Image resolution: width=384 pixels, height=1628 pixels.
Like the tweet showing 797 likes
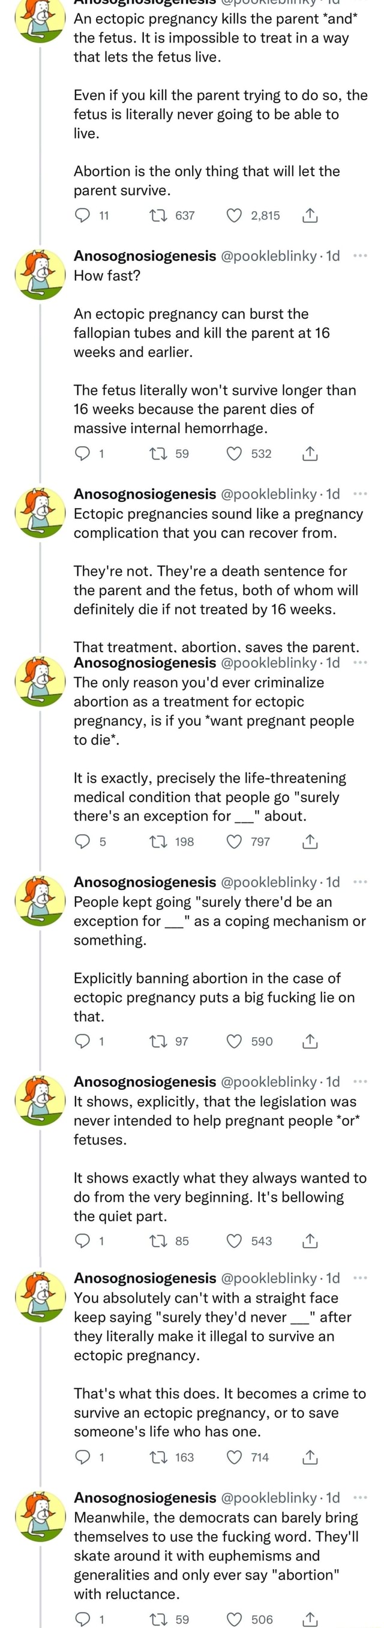pyautogui.click(x=234, y=841)
